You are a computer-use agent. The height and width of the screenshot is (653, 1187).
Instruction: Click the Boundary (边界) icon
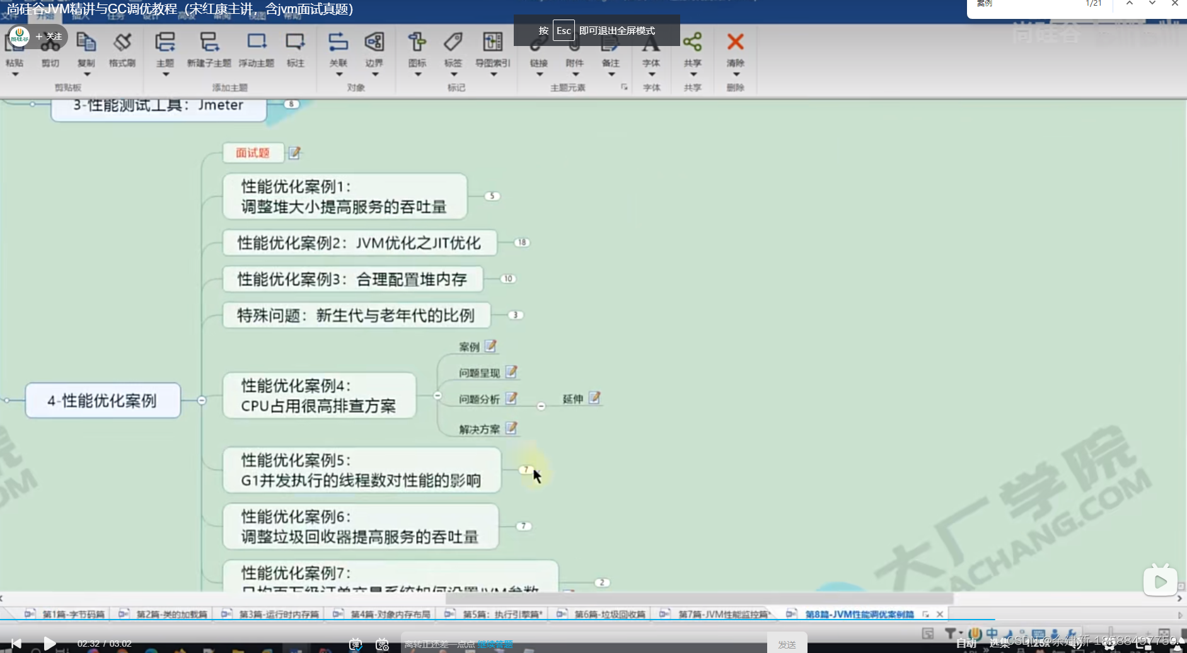pyautogui.click(x=374, y=42)
